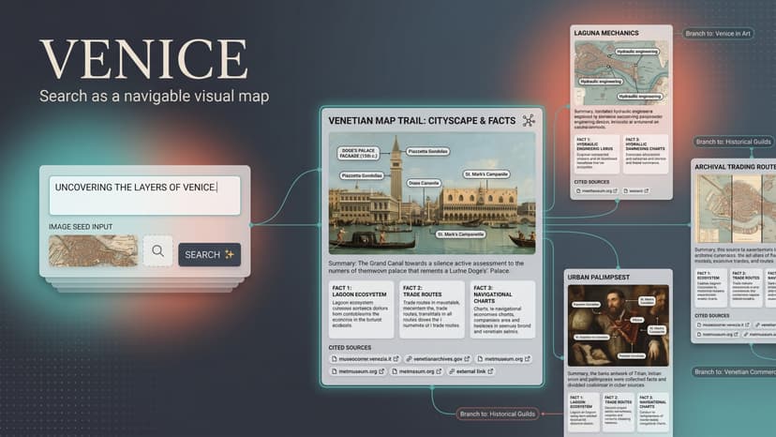776x437 pixels.
Task: Open Fact 2: Trade Routes card in main panel
Action: point(432,309)
